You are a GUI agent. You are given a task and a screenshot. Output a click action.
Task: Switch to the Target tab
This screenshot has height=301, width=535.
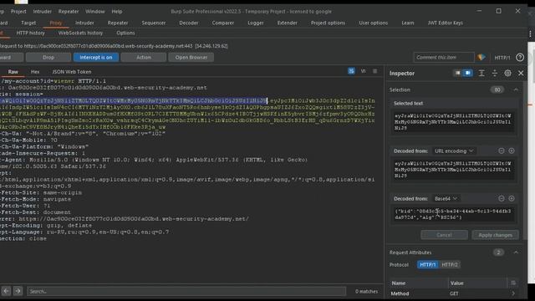pos(28,23)
